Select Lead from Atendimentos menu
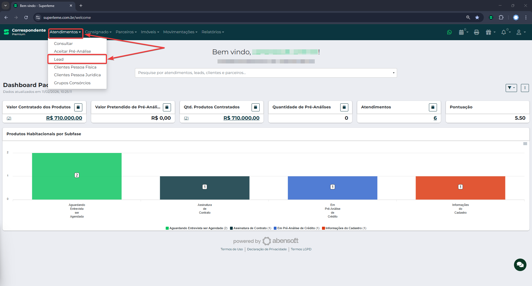532x286 pixels. click(59, 59)
